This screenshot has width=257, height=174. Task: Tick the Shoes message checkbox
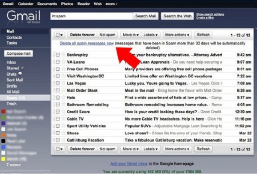click(x=58, y=133)
